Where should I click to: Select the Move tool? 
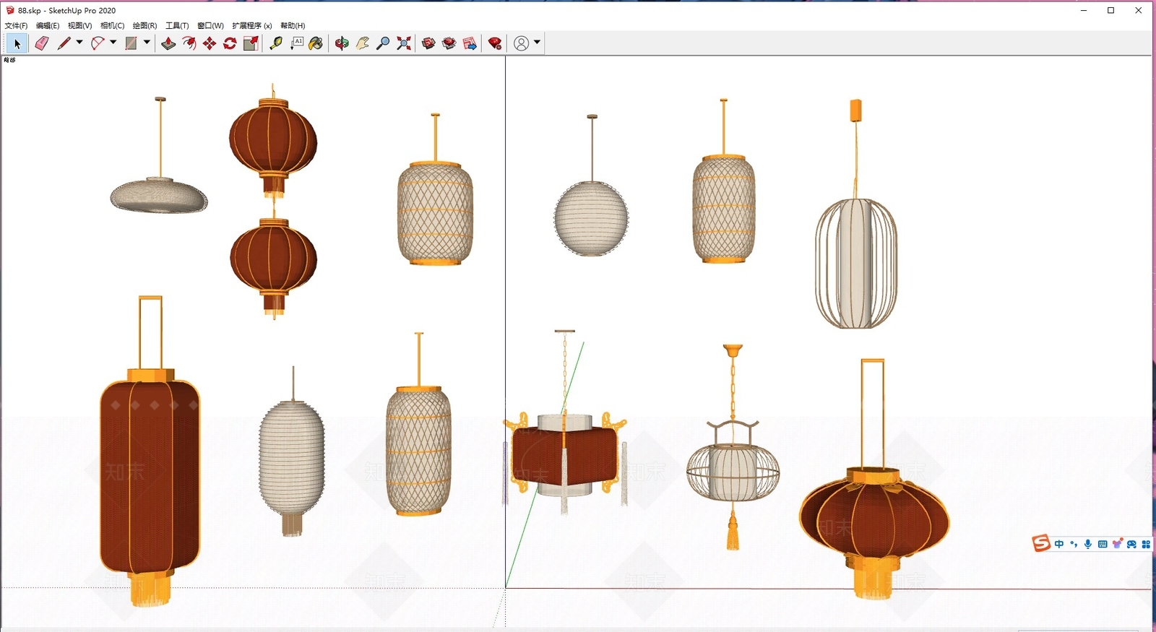coord(210,43)
